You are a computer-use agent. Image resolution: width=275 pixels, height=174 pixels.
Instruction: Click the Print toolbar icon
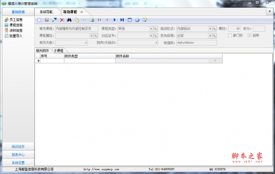pos(137,20)
